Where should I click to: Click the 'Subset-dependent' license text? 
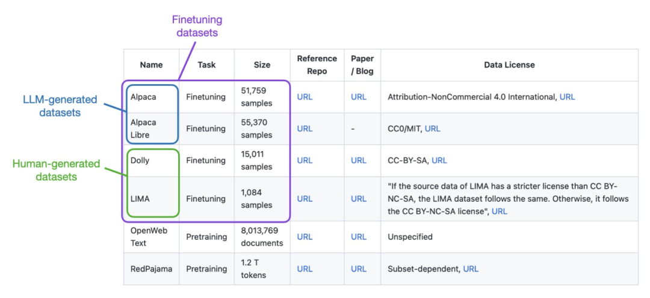[x=424, y=269]
